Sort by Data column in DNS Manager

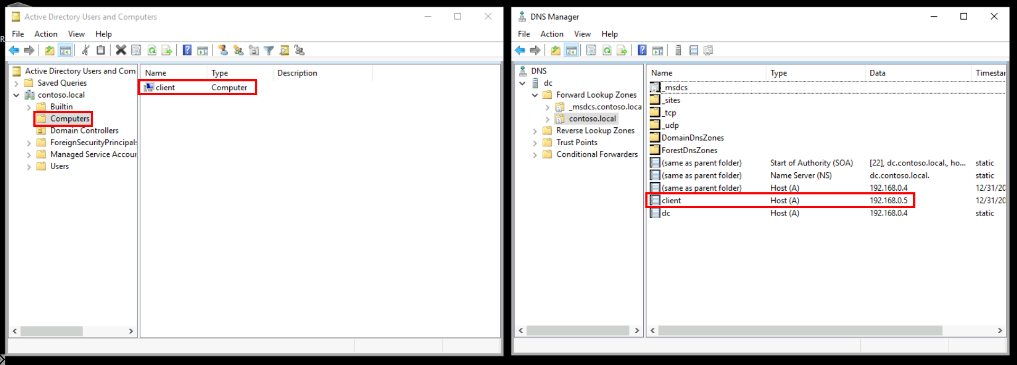pyautogui.click(x=918, y=73)
